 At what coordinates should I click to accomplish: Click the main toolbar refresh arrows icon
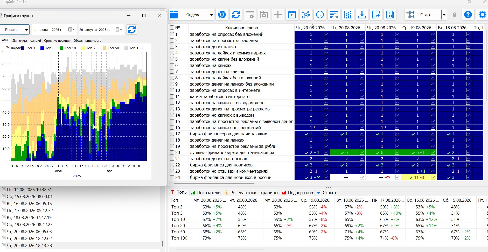236,15
